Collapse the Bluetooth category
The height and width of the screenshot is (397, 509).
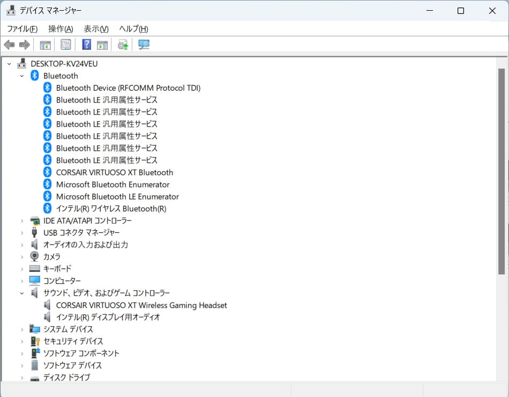click(x=22, y=76)
